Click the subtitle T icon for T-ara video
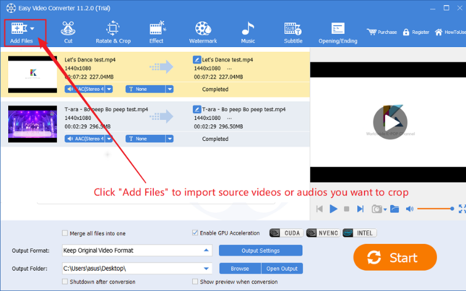This screenshot has width=466, height=291. (130, 139)
